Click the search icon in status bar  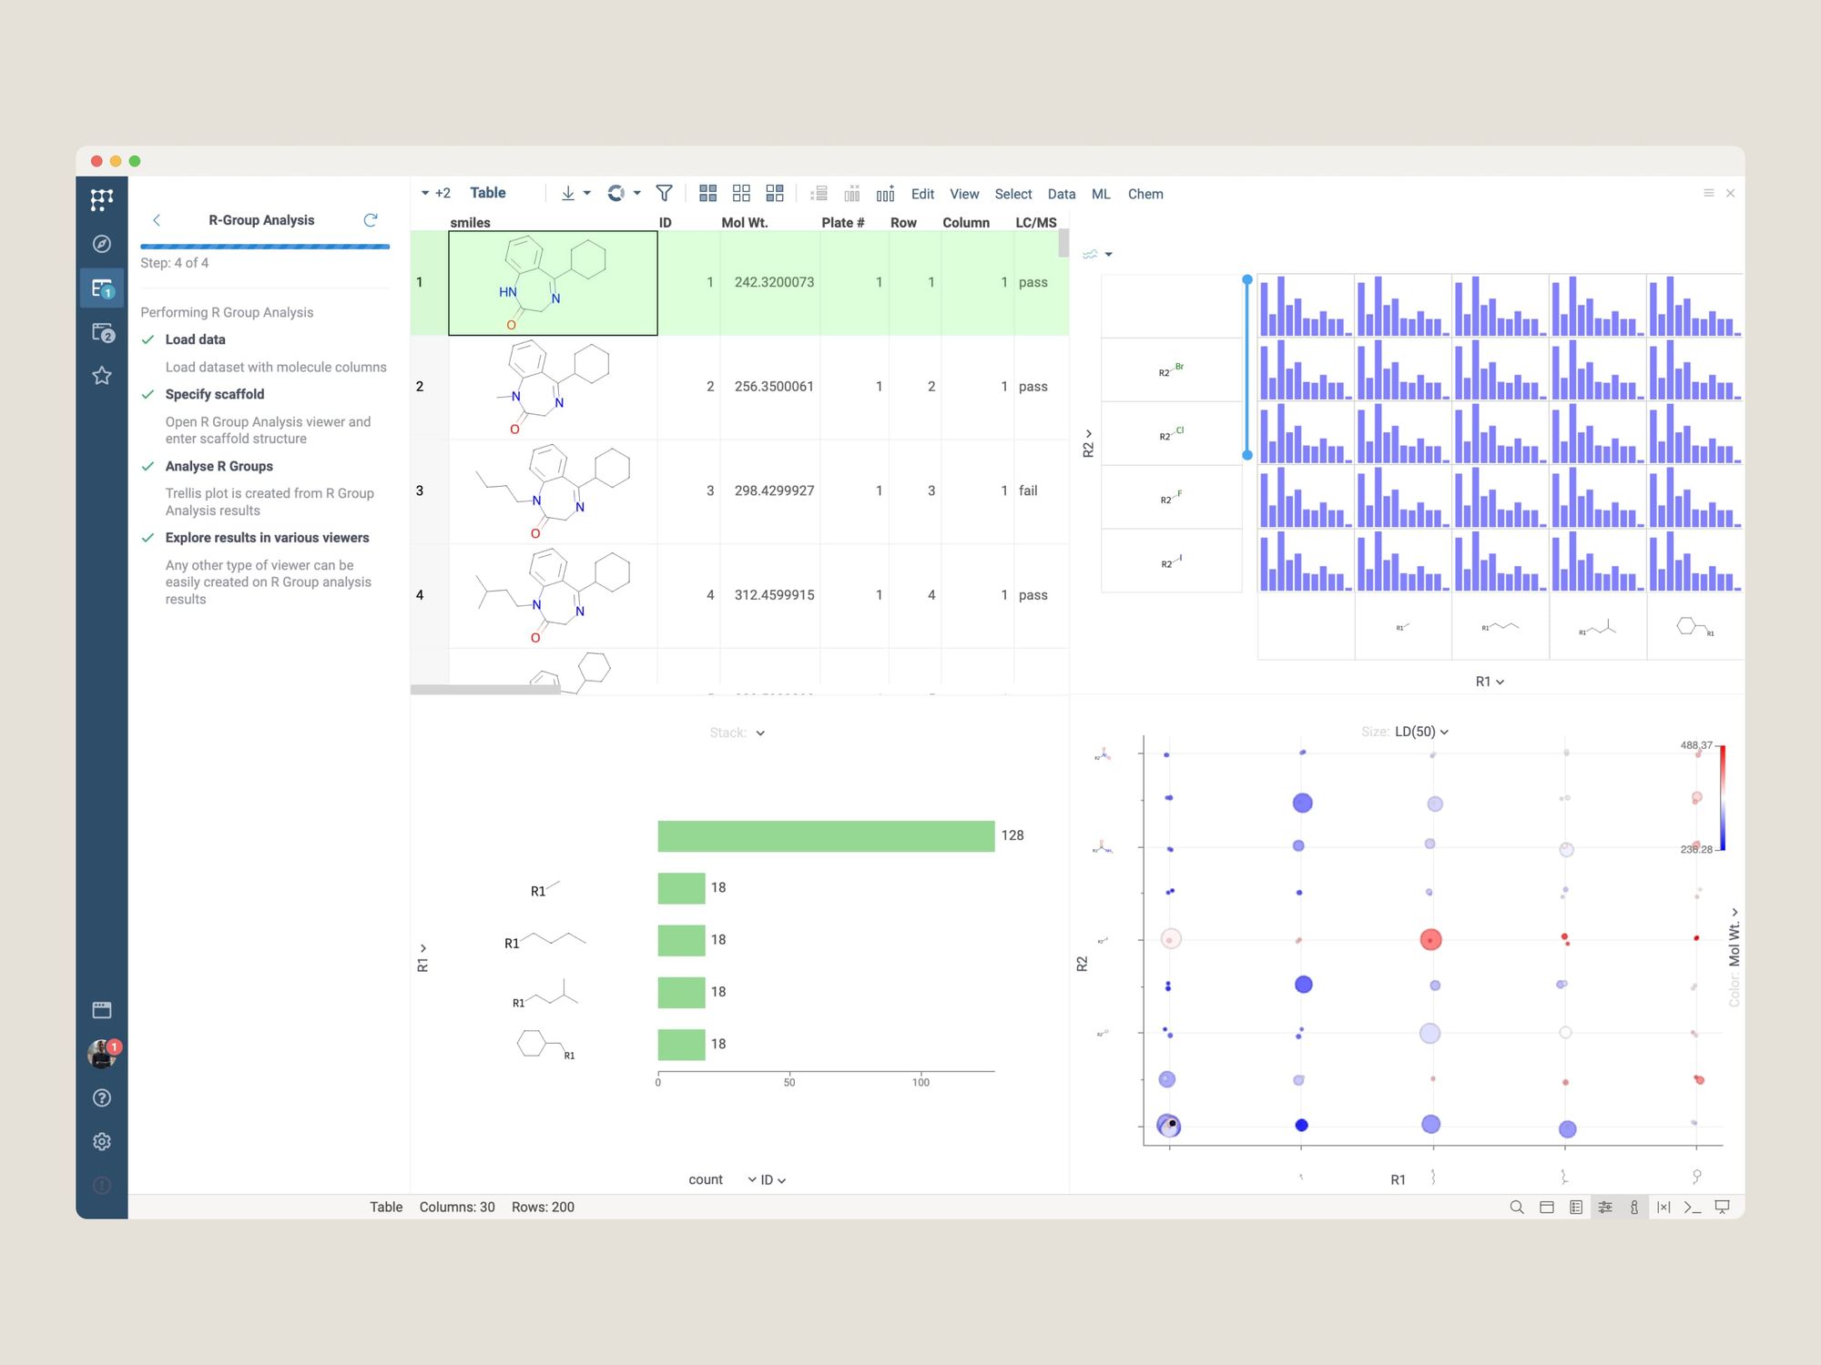[x=1517, y=1207]
